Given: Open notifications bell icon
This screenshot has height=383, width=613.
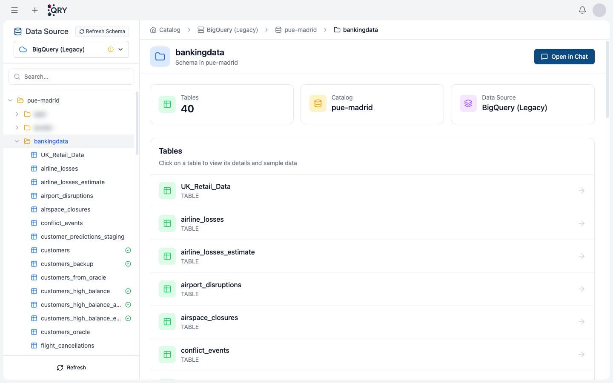Looking at the screenshot, I should [582, 10].
